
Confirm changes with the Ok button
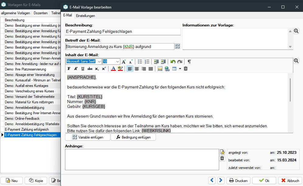click(264, 181)
